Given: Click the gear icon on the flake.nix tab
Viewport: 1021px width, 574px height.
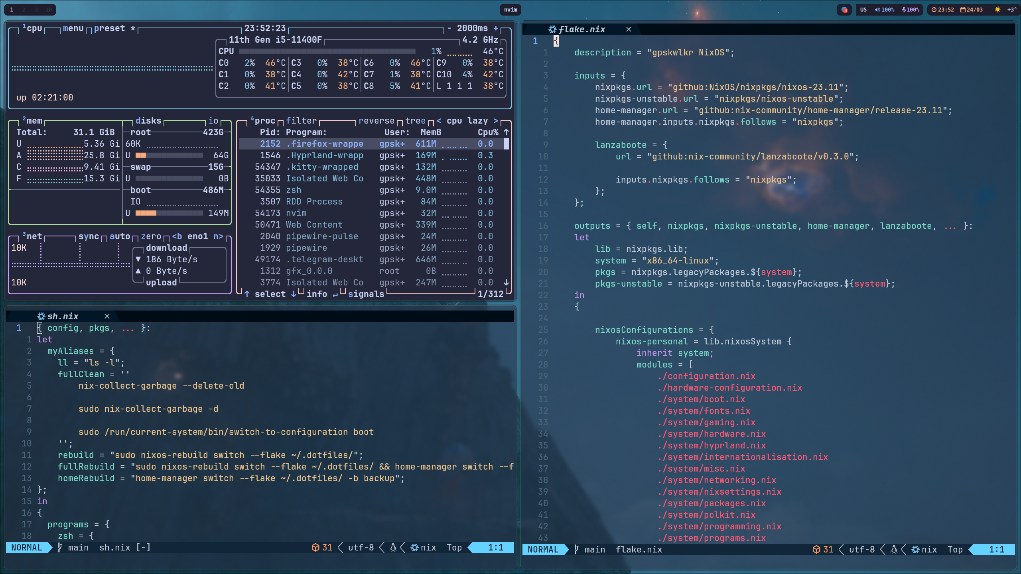Looking at the screenshot, I should tap(552, 29).
